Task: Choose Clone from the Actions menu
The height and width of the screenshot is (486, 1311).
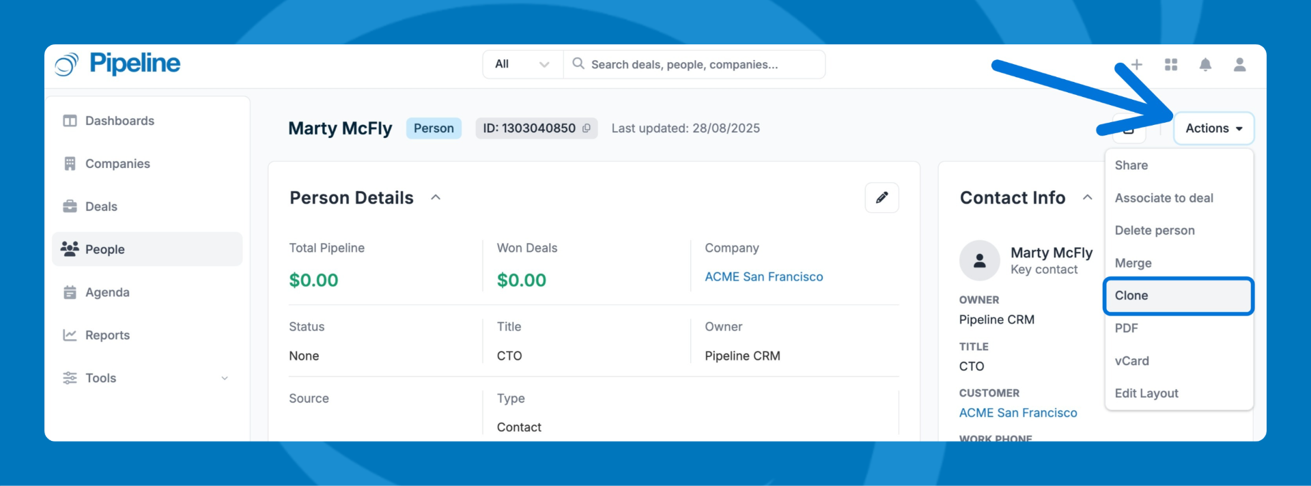Action: (1179, 296)
